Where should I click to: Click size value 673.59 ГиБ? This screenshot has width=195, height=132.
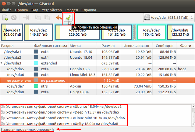[x=110, y=63]
